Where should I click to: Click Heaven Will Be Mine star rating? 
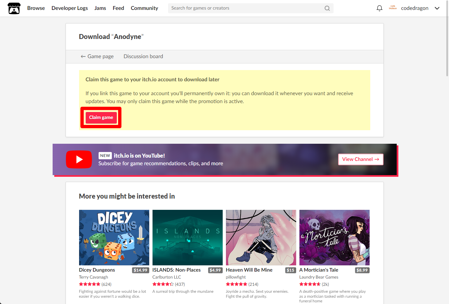[x=237, y=284]
